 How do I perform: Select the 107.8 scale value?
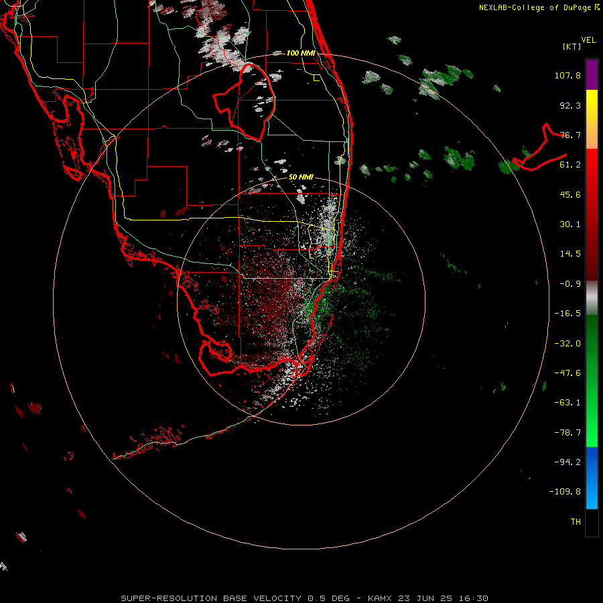pos(567,75)
